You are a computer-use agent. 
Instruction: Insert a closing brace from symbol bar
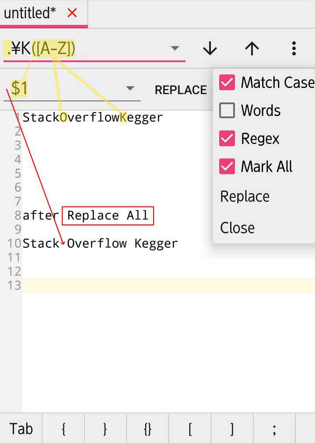[x=105, y=429]
